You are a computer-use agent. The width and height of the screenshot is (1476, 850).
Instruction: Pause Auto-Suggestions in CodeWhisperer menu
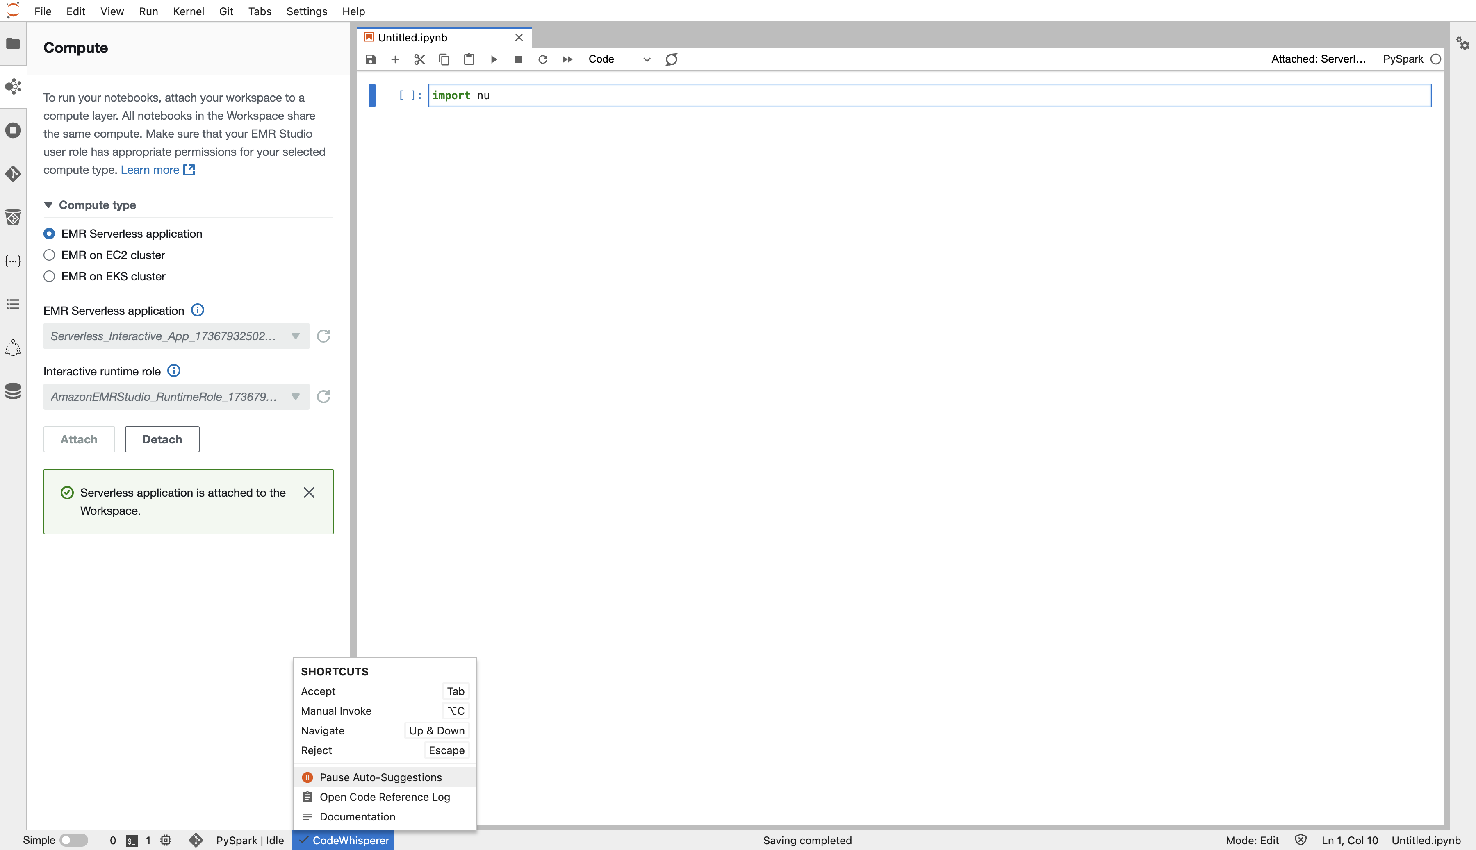pos(384,777)
